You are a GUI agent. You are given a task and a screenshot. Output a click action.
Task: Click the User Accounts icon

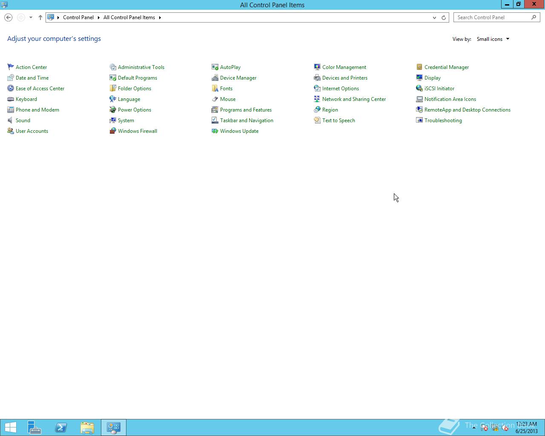[11, 131]
